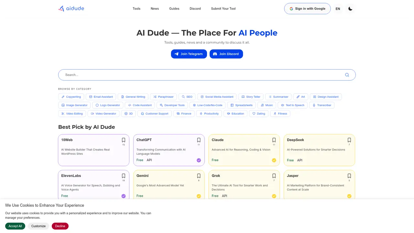
Task: Select the Email Assistant category
Action: (x=101, y=97)
